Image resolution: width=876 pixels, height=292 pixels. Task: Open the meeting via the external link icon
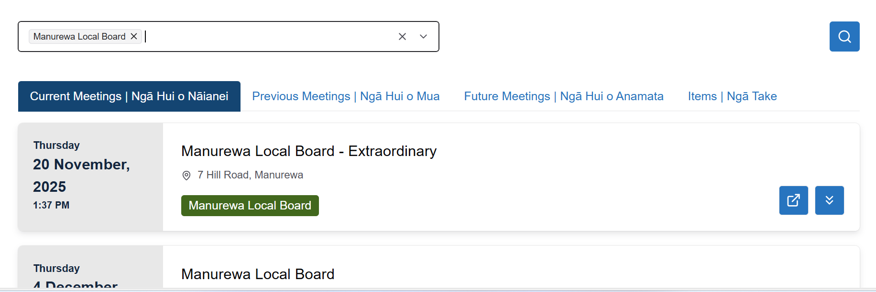point(793,200)
